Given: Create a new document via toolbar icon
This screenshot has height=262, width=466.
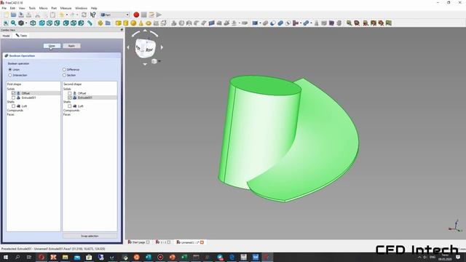Looking at the screenshot, I should (x=6, y=15).
